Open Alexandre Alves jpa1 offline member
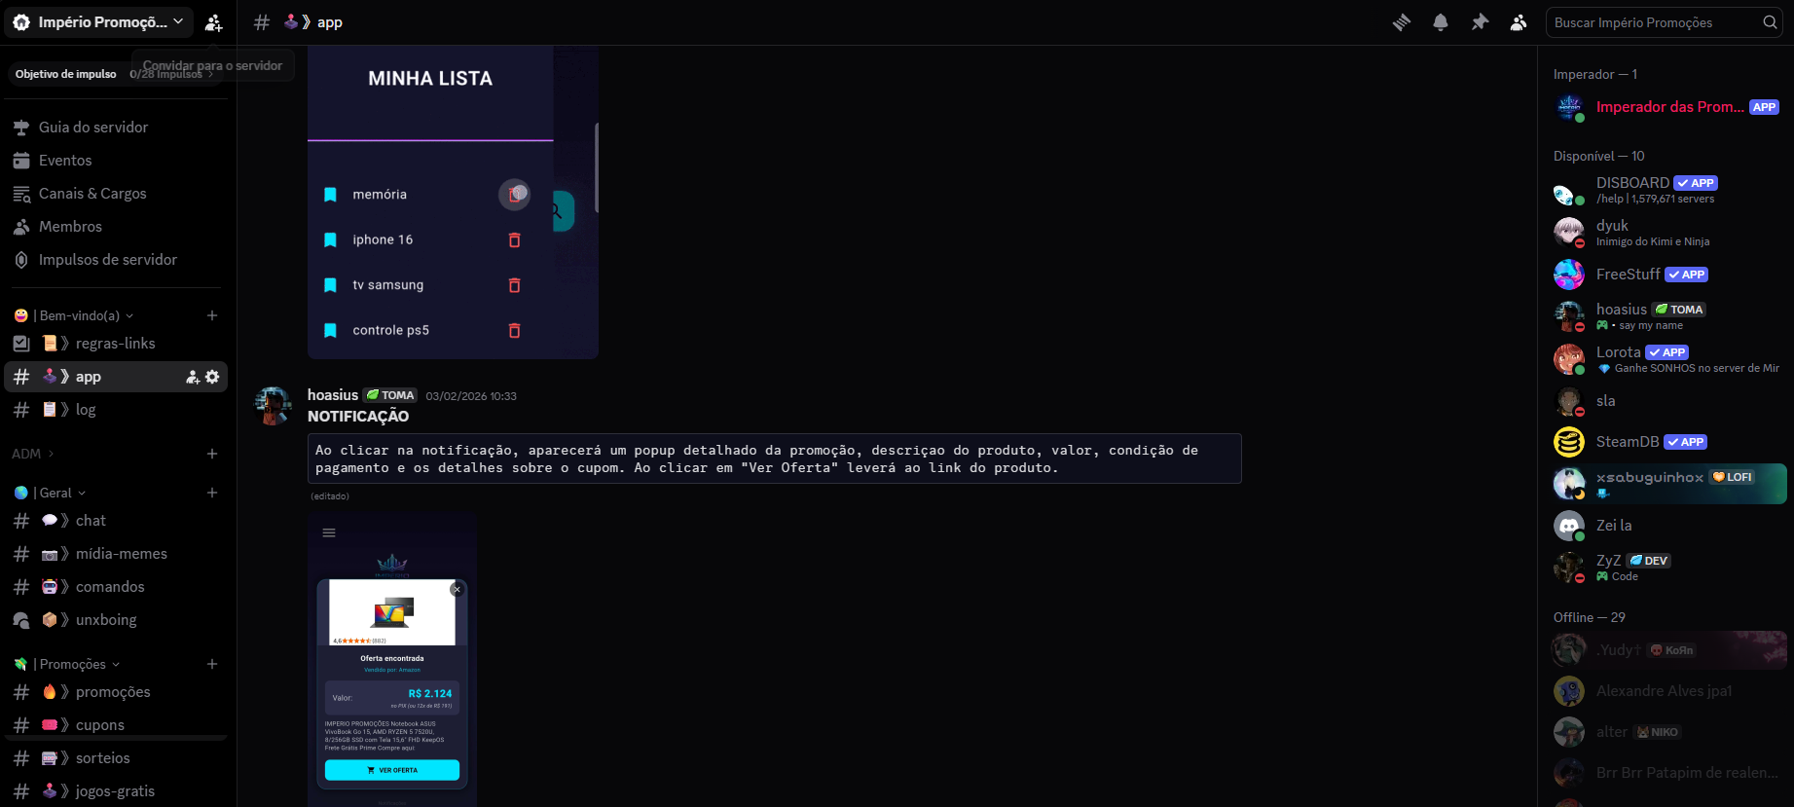The height and width of the screenshot is (807, 1794). pyautogui.click(x=1666, y=691)
